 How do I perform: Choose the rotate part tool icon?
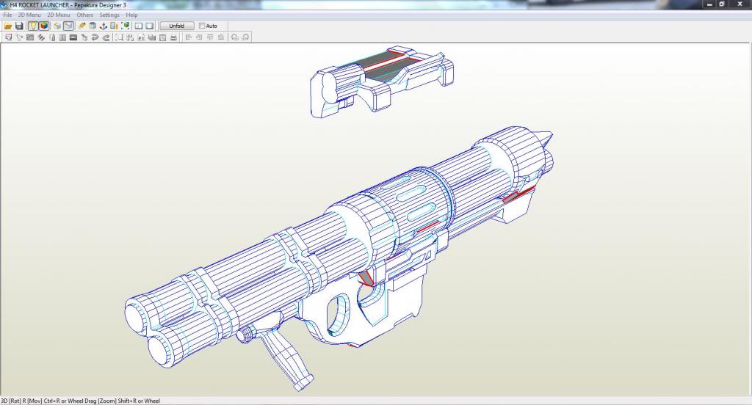[19, 37]
